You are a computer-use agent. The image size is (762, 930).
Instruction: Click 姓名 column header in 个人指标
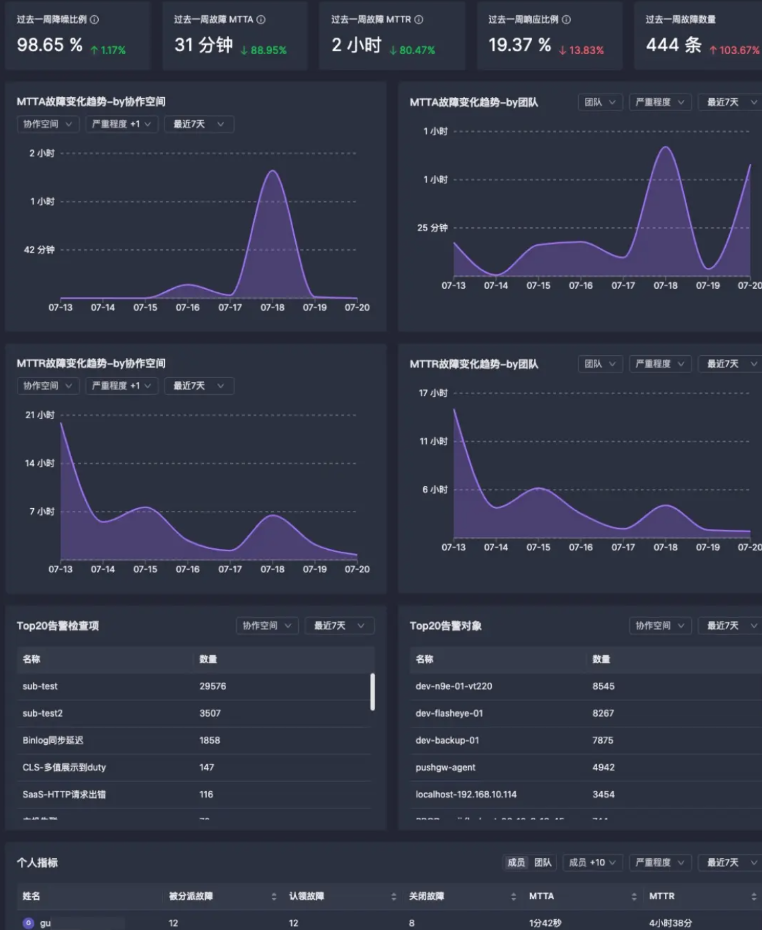click(x=31, y=896)
